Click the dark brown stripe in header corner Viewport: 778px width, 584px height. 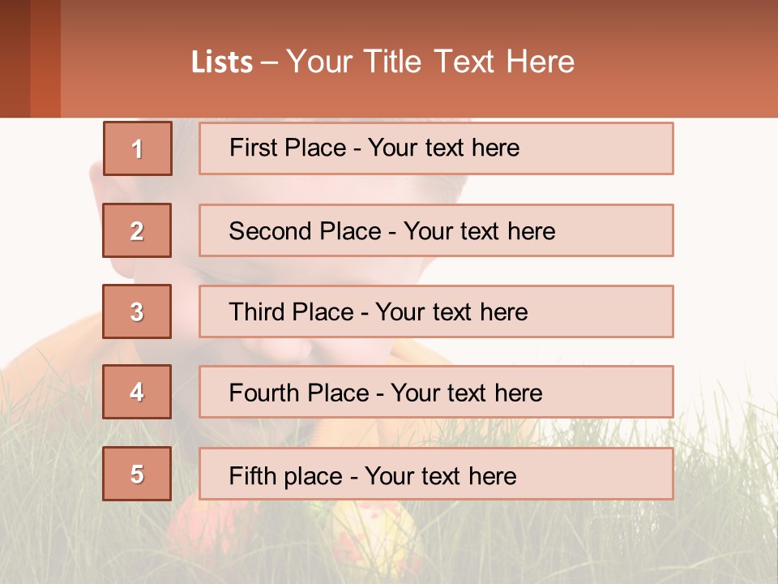coord(15,58)
